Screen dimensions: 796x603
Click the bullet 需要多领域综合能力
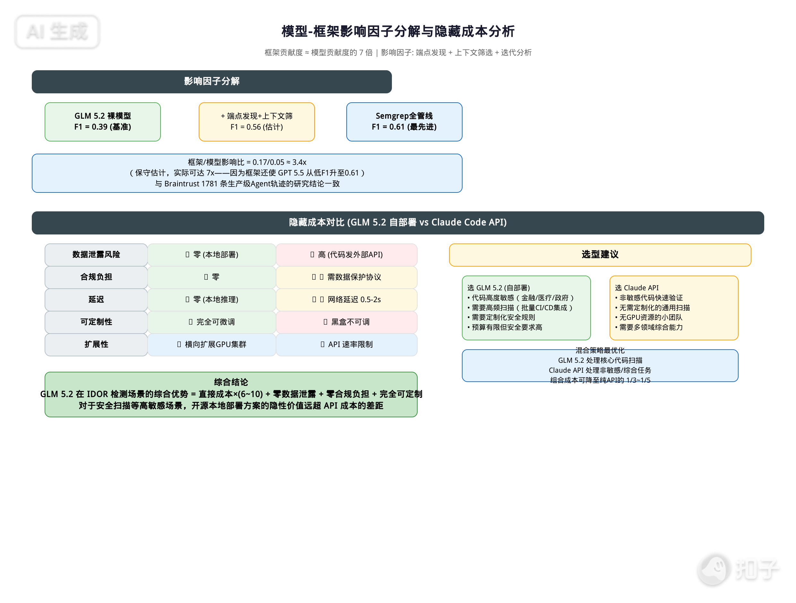[x=648, y=327]
